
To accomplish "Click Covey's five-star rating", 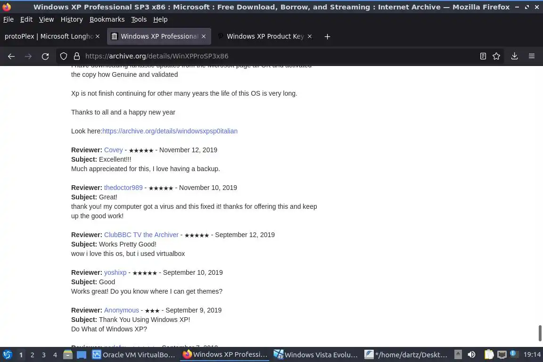I will (x=141, y=150).
